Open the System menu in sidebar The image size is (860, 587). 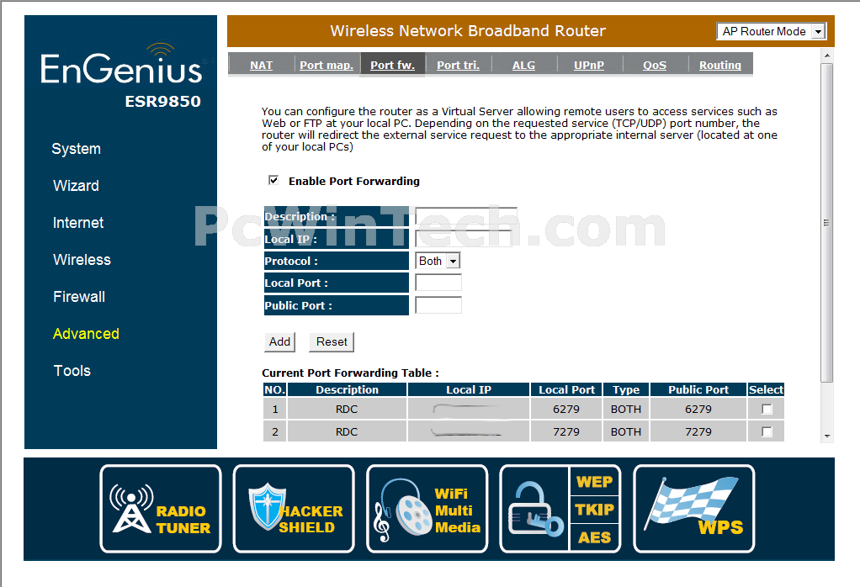77,149
